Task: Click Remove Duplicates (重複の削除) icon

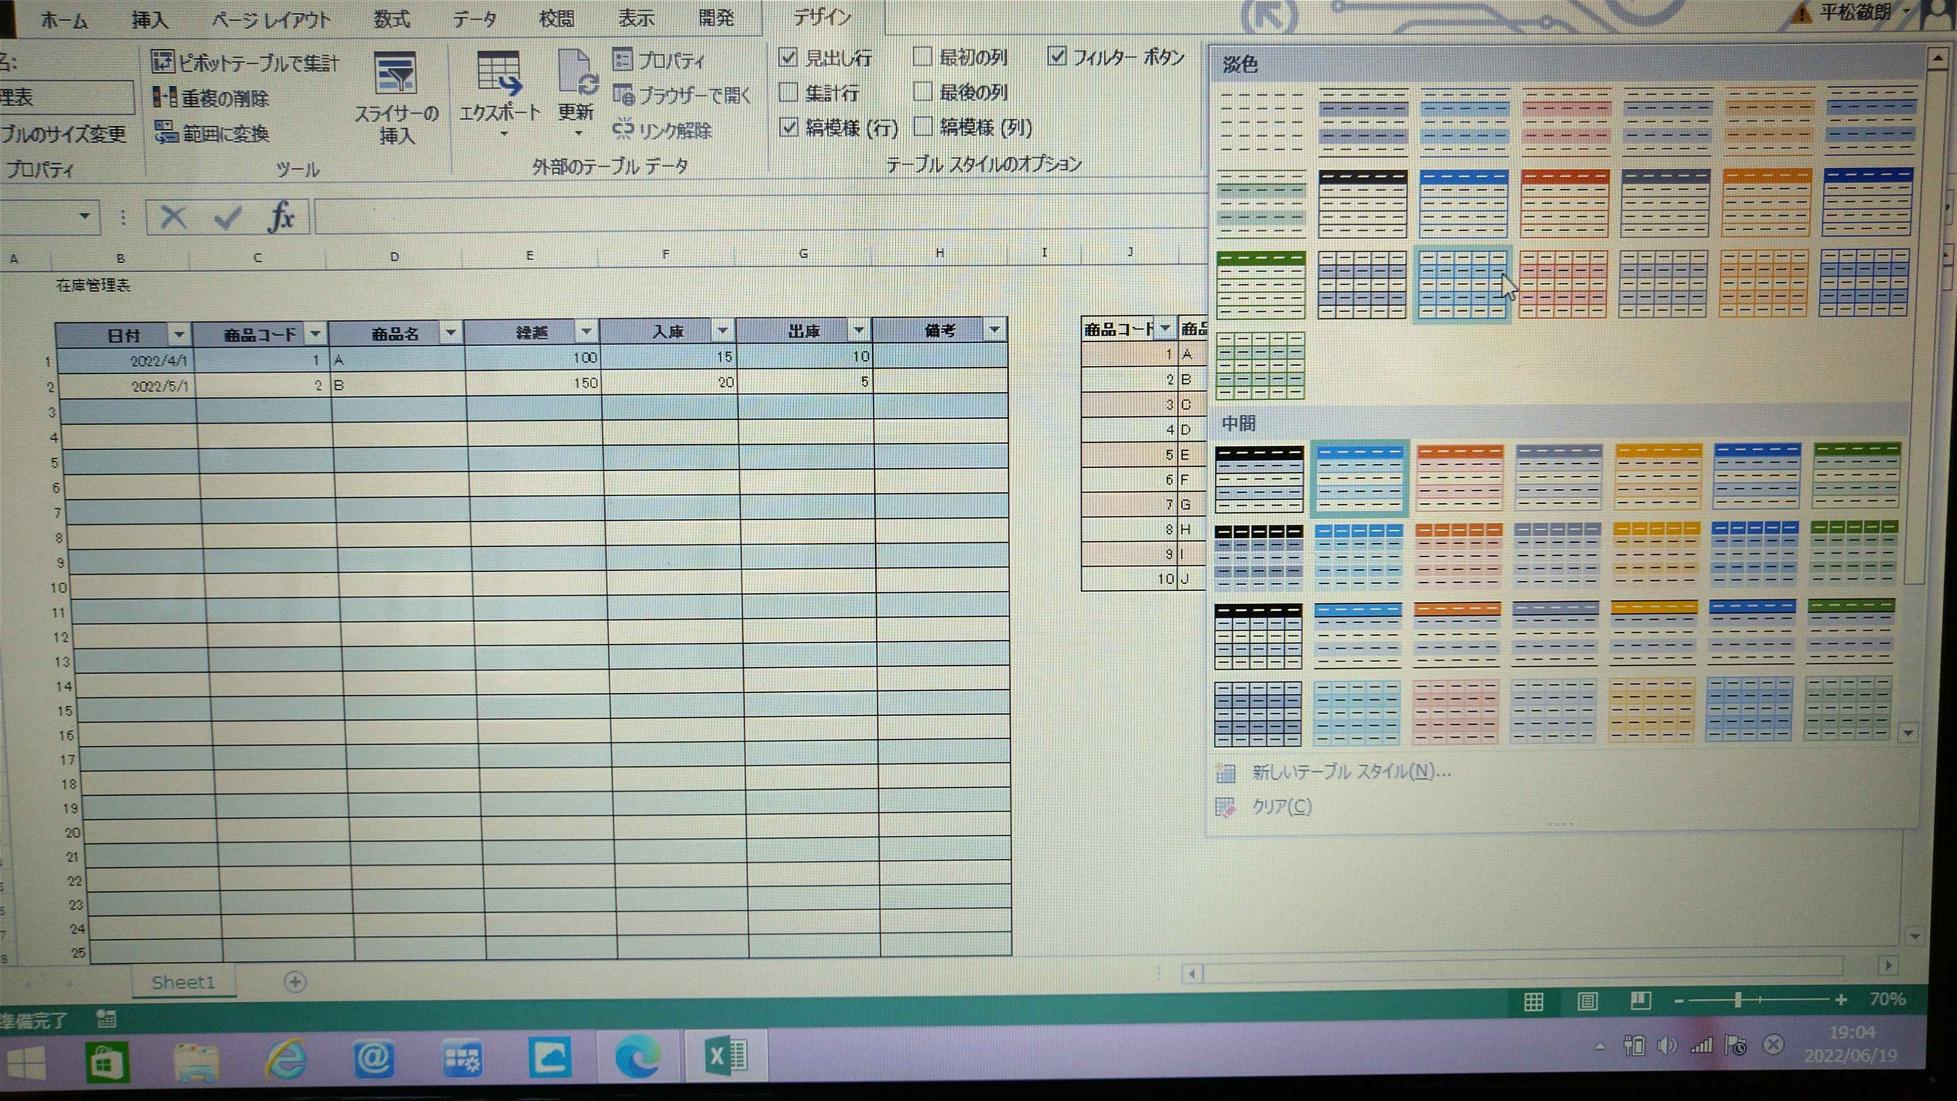Action: point(164,97)
